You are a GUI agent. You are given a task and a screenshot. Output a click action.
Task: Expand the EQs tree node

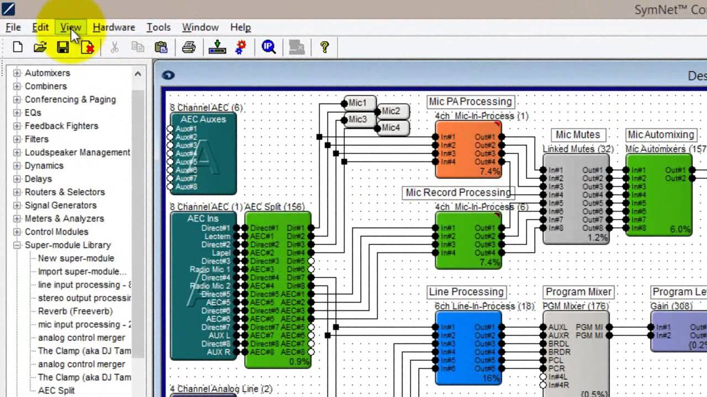tap(17, 112)
